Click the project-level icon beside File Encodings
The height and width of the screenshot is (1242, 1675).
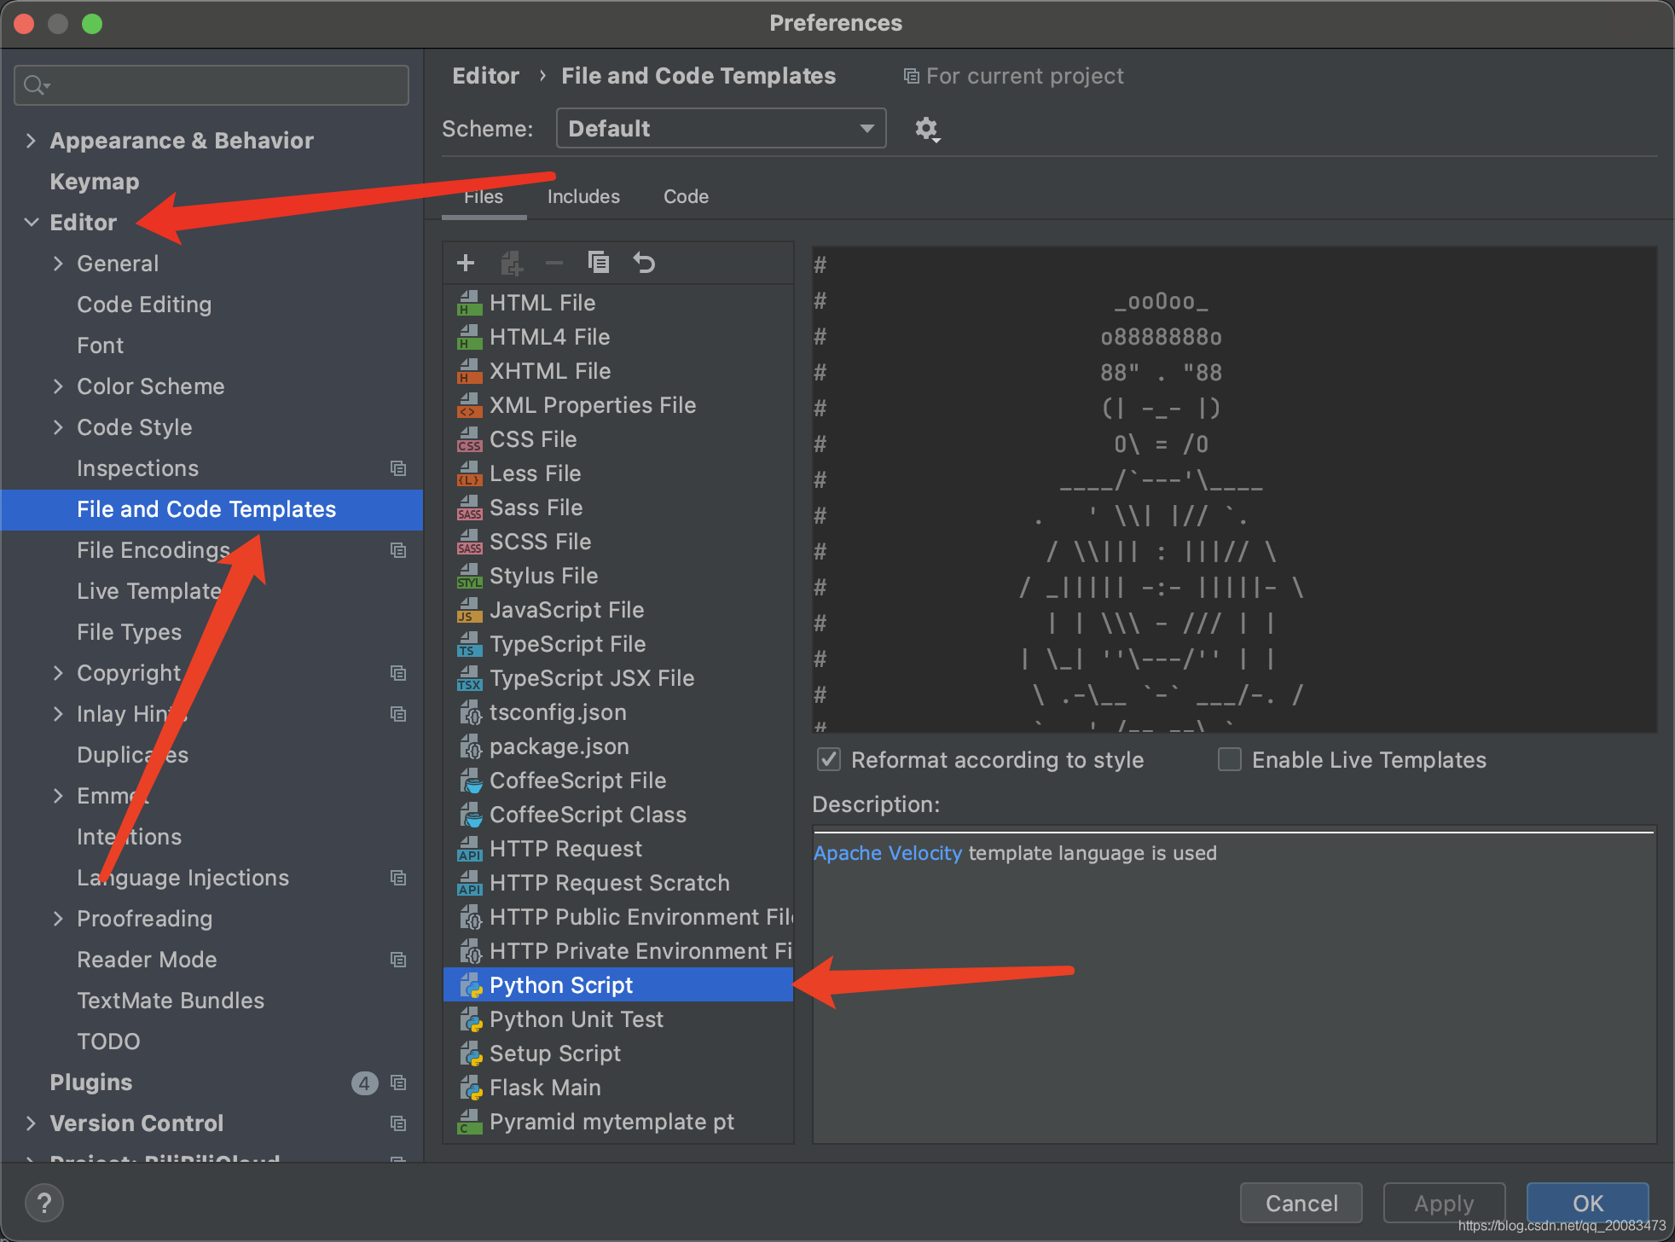coord(398,550)
